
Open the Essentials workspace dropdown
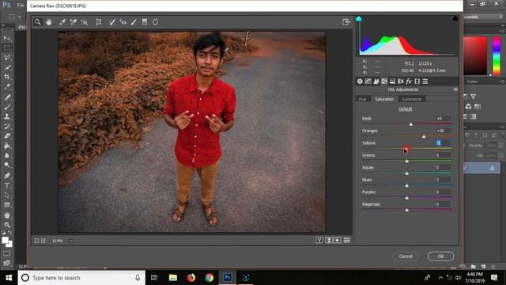(483, 17)
